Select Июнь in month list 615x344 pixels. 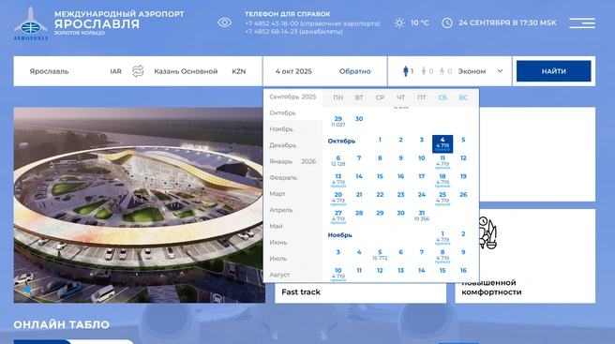[292, 242]
